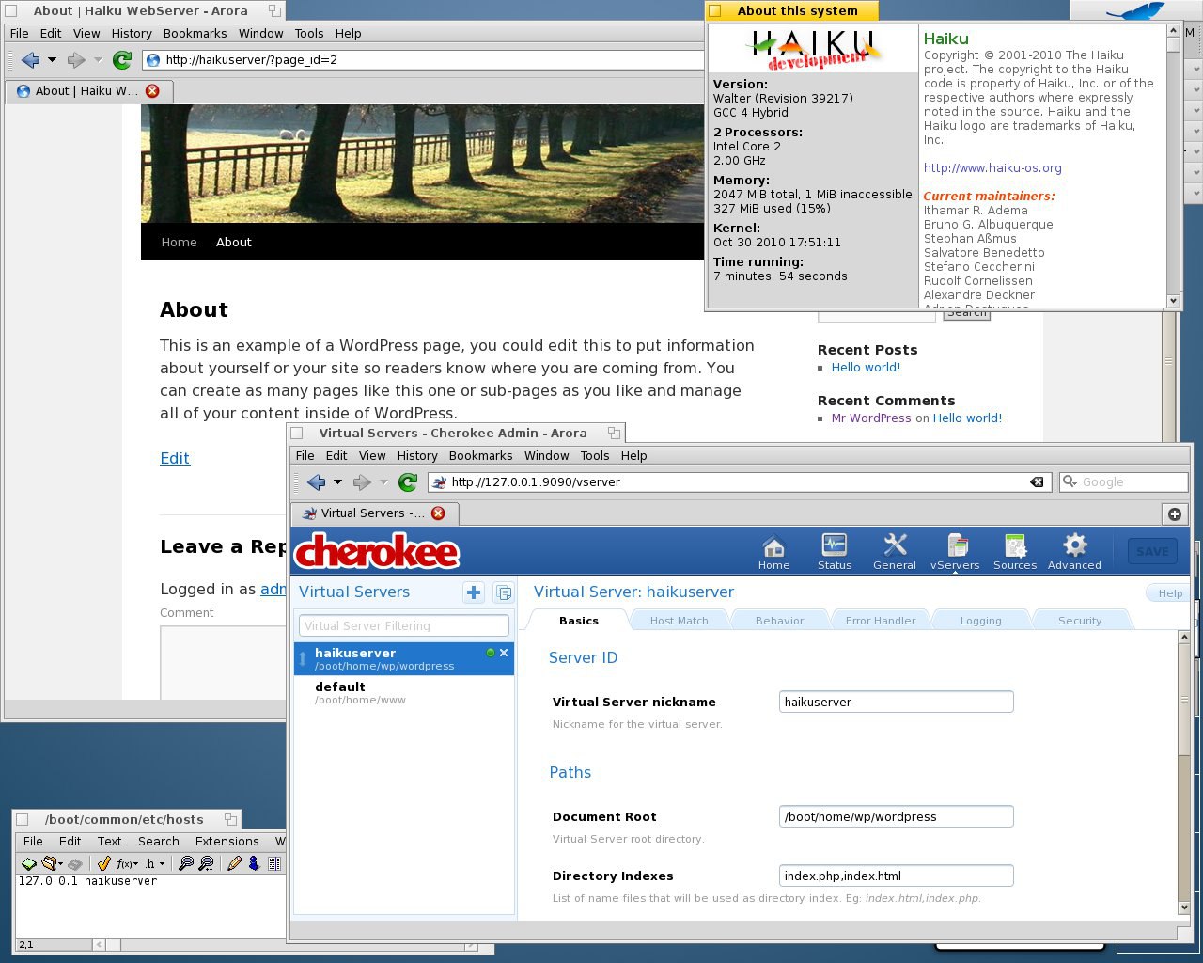Delete the haikuserver virtual server entry
The height and width of the screenshot is (963, 1203).
click(x=504, y=653)
